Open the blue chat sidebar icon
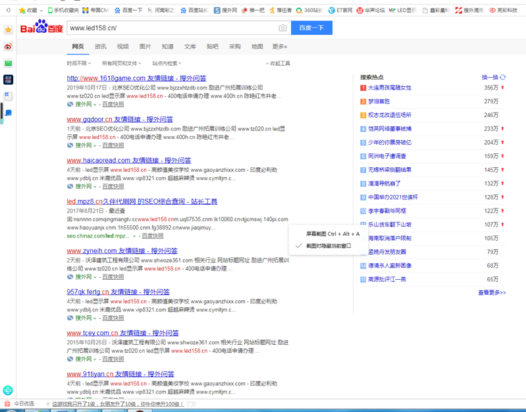Viewport: 526px width, 412px height. tap(9, 113)
